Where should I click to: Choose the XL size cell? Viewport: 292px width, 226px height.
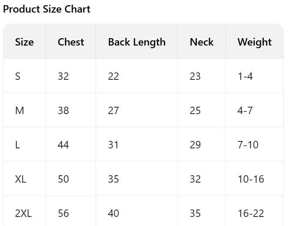pyautogui.click(x=20, y=179)
